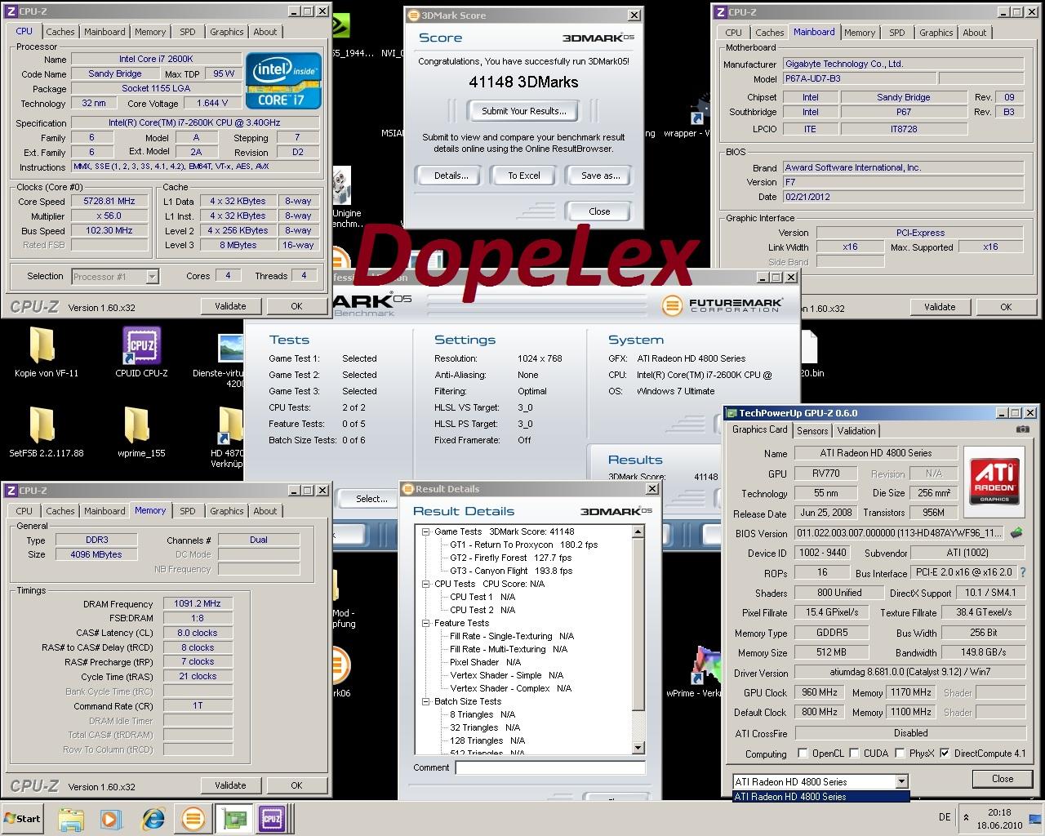Switch to CPU-Z via purple taskbar icon
Viewport: 1045px width, 836px height.
pos(271,819)
